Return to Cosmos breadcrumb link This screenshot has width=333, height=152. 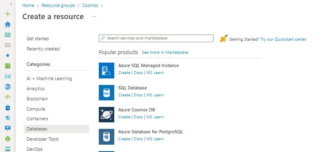(90, 5)
